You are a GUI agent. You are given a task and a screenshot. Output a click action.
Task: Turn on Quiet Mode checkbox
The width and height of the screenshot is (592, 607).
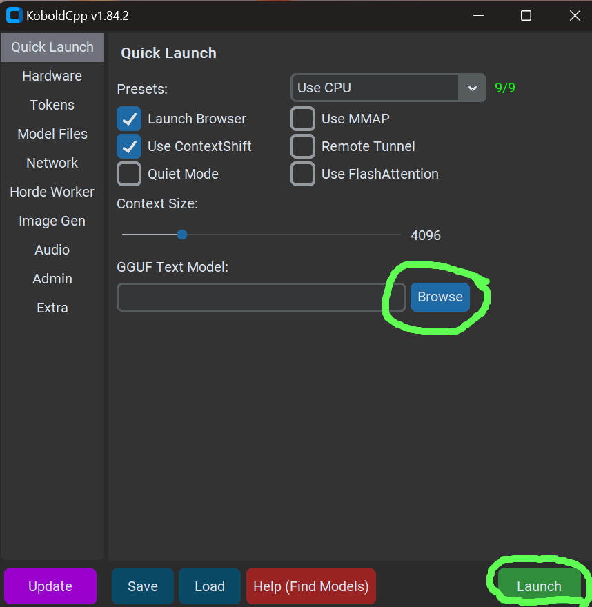tap(129, 174)
